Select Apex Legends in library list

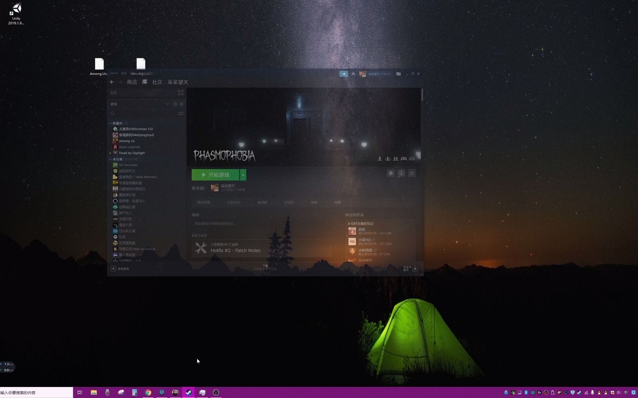(x=129, y=147)
